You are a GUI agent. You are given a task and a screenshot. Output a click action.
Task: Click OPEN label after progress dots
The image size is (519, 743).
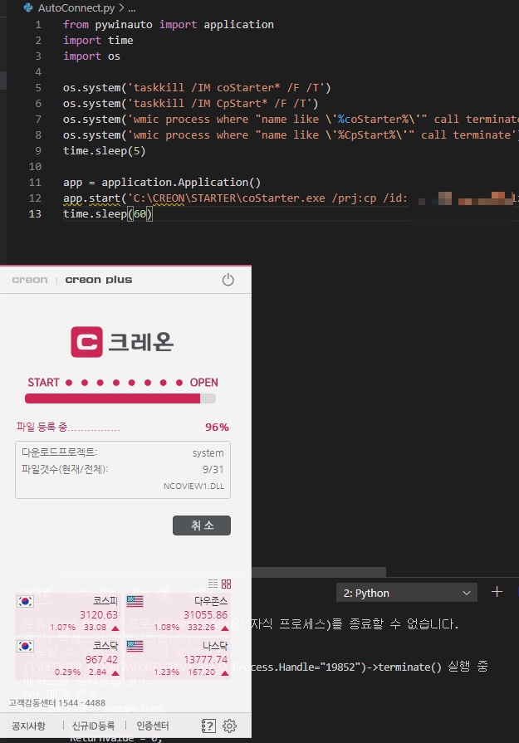[203, 383]
